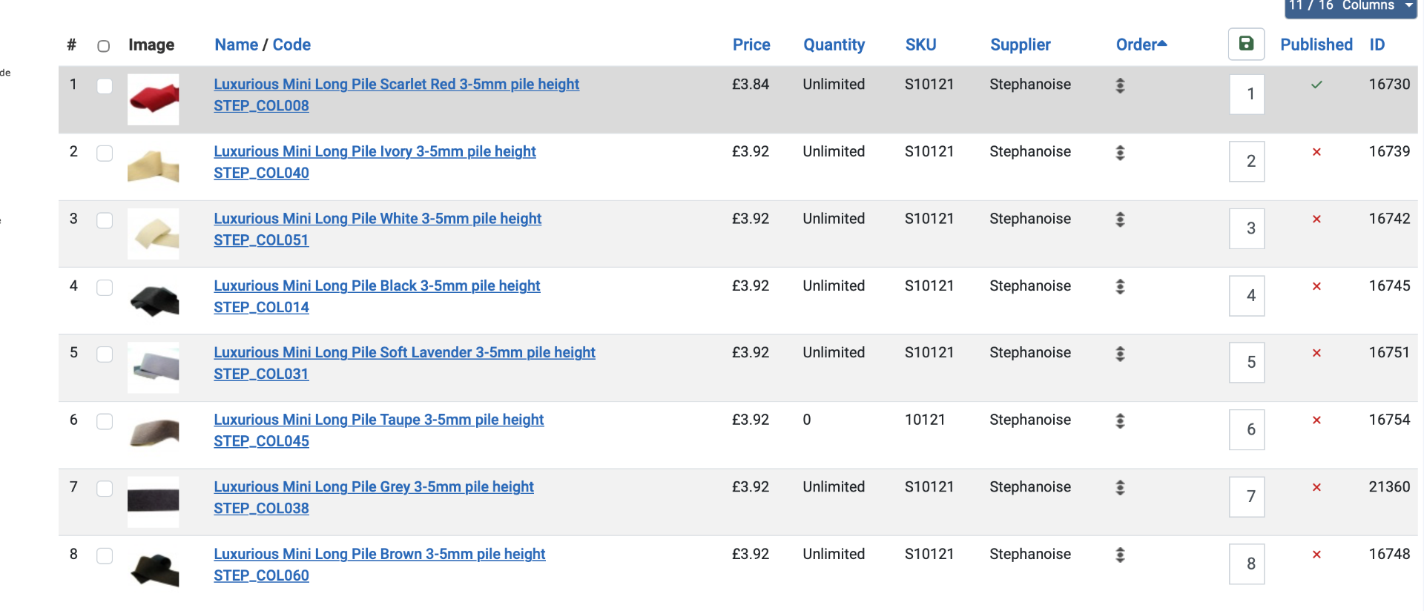Open the Columns dropdown selector
1424x611 pixels.
tap(1351, 7)
